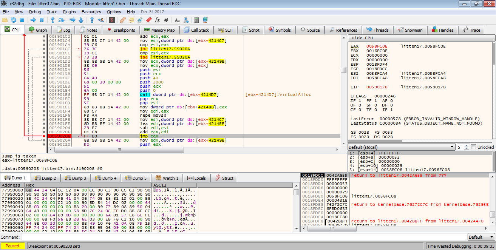This screenshot has width=496, height=250.
Task: Click the Trace Over toolbar icon
Action: click(81, 20)
